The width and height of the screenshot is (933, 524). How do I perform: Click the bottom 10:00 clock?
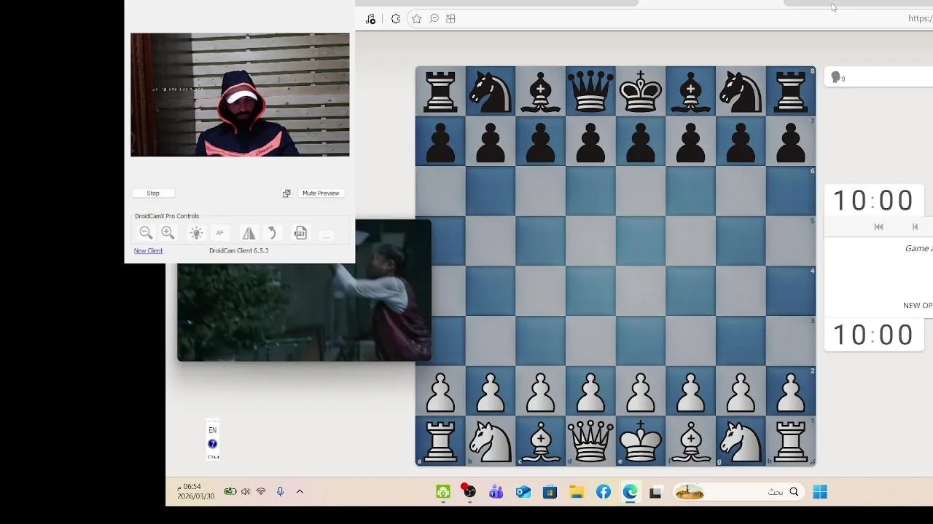873,335
